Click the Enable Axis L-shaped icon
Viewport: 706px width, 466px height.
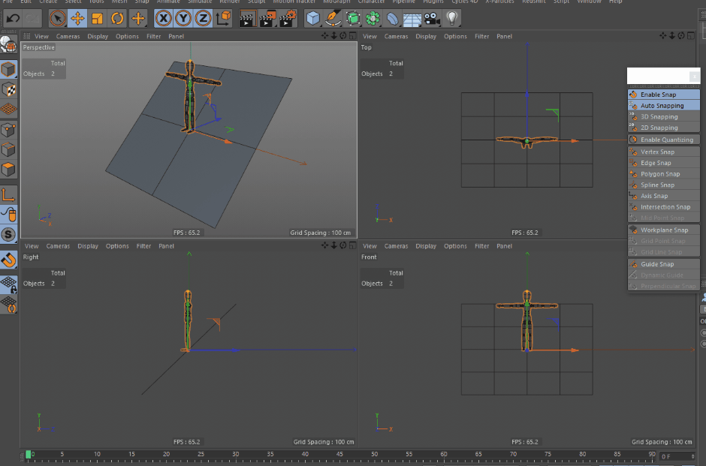(8, 195)
